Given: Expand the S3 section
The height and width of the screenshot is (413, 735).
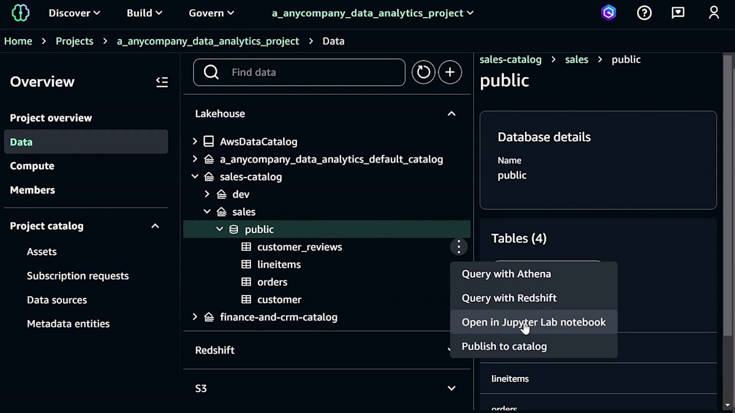Looking at the screenshot, I should tap(451, 389).
